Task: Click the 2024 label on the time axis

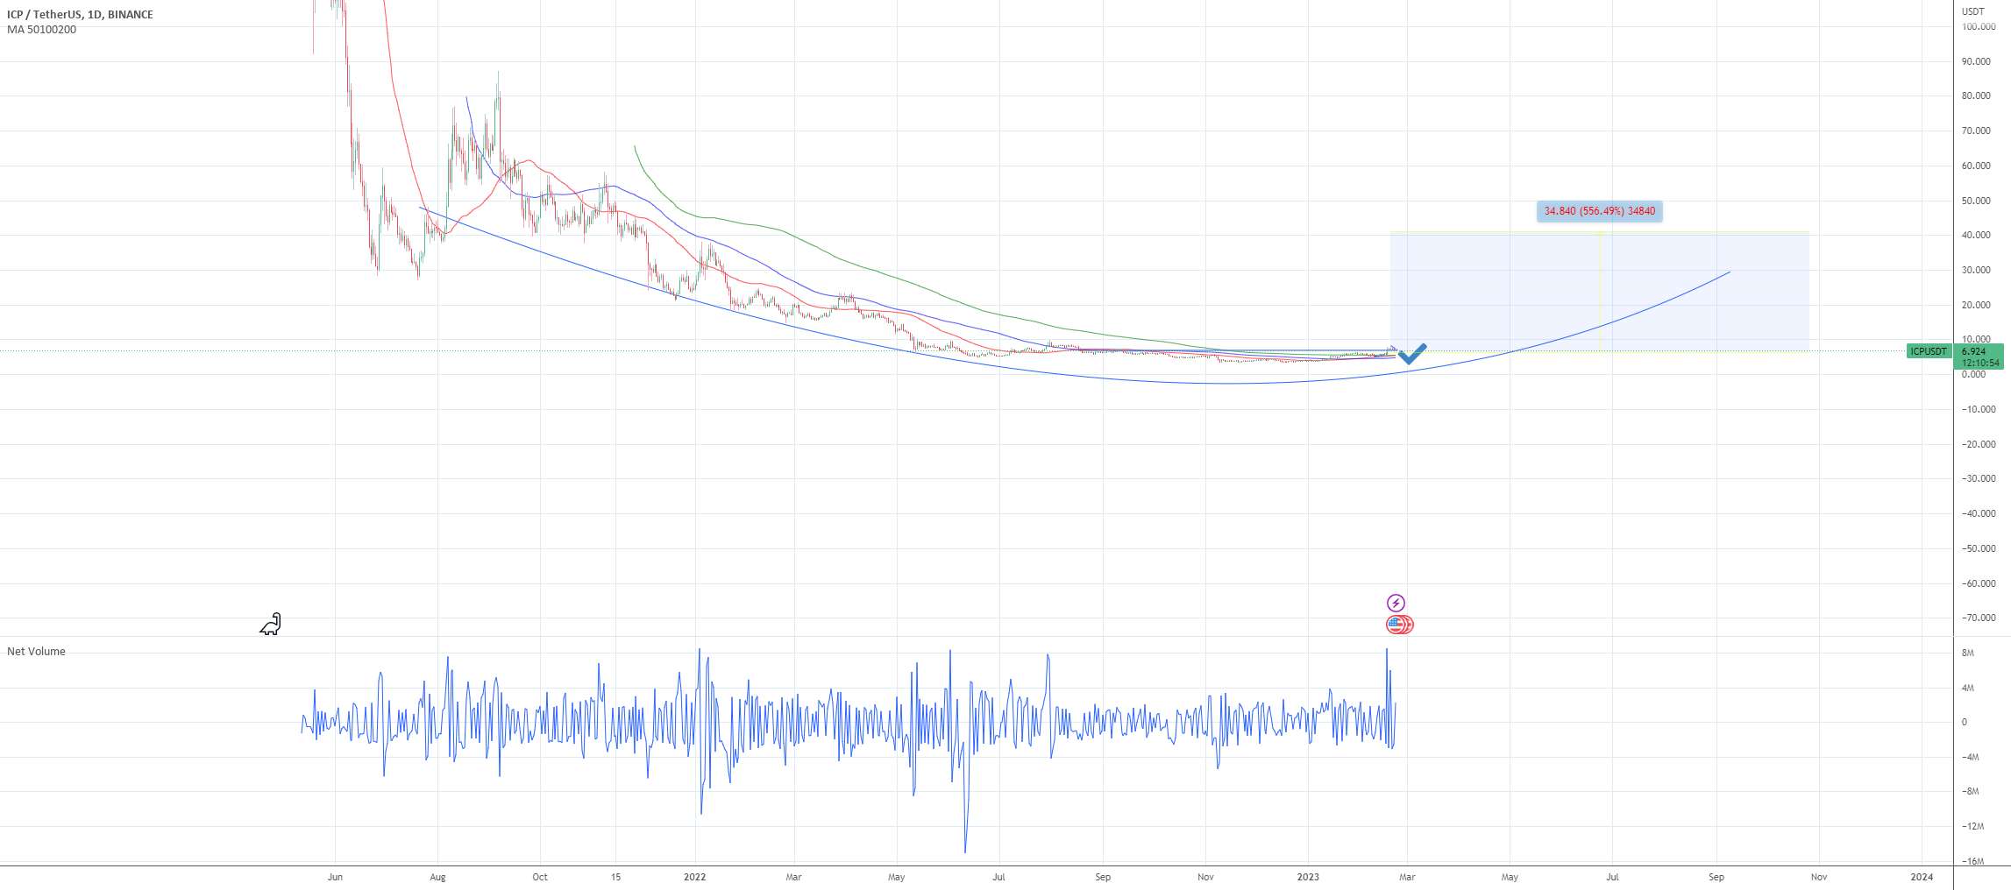Action: point(1922,877)
